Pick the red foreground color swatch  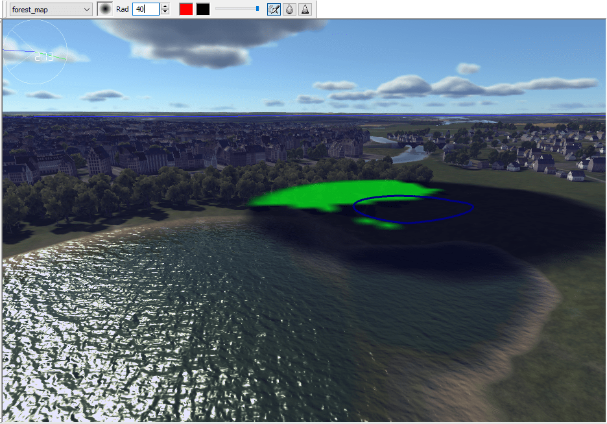(x=186, y=9)
